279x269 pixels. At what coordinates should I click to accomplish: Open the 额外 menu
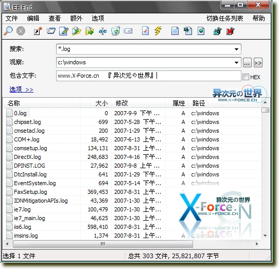pos(76,19)
